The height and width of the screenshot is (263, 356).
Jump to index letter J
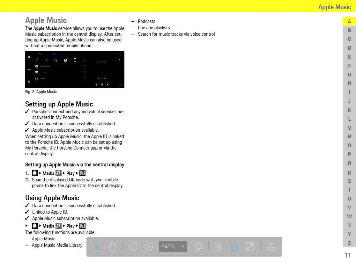tap(349, 101)
